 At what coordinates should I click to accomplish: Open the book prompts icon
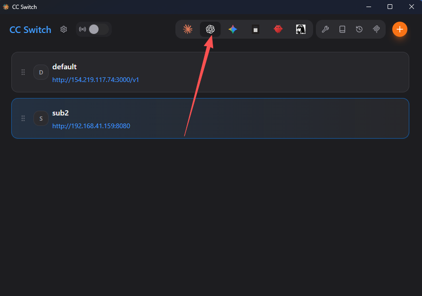point(342,29)
